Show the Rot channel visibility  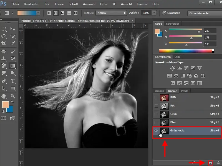(x=156, y=106)
